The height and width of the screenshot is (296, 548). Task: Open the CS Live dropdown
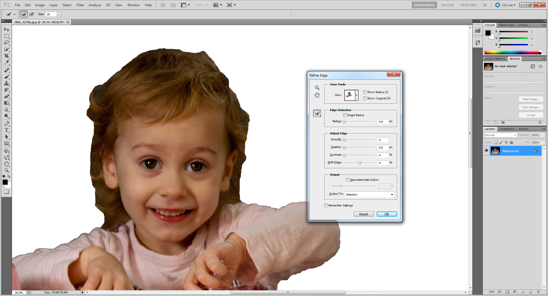click(509, 5)
